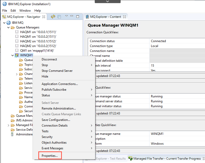The width and height of the screenshot is (205, 163).
Task: Choose Save Configuration menu entry
Action: click(x=56, y=120)
